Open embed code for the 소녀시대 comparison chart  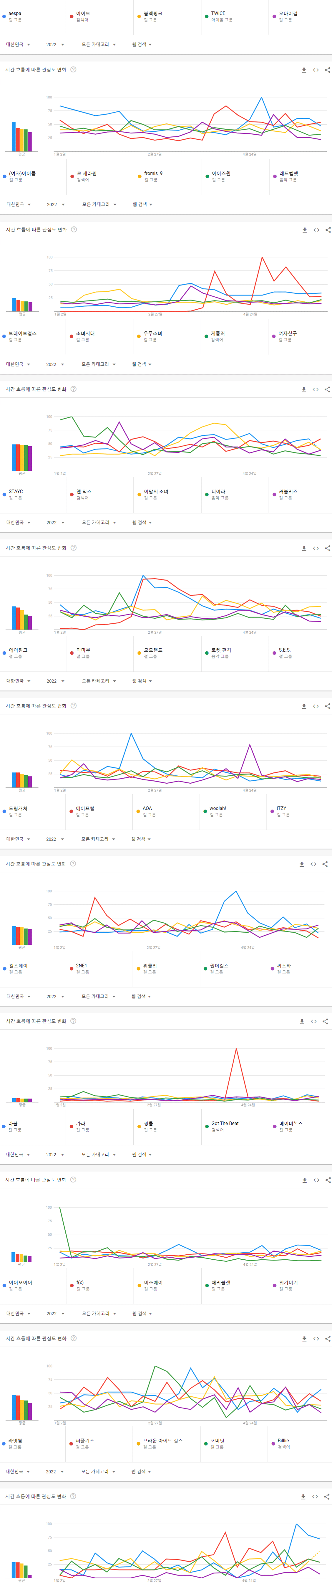click(x=316, y=390)
